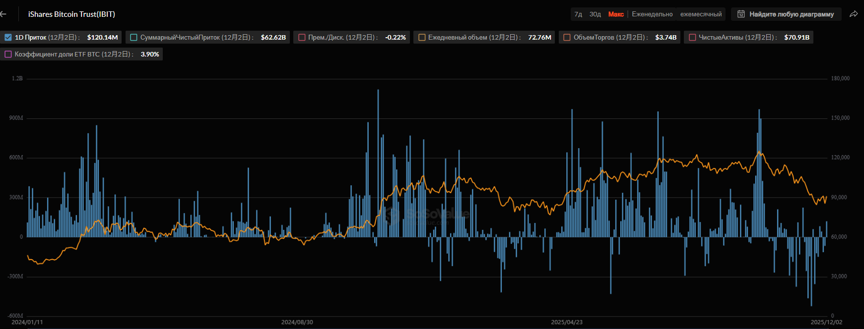Open the Найдите любую диаграмму button
Image resolution: width=864 pixels, height=329 pixels.
tap(791, 14)
